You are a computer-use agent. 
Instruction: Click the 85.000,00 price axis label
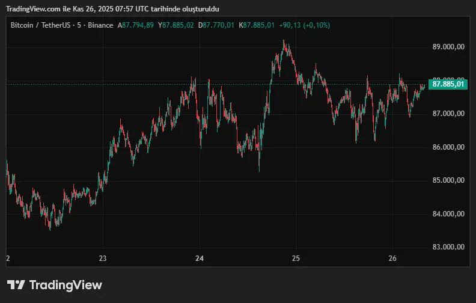(448, 180)
